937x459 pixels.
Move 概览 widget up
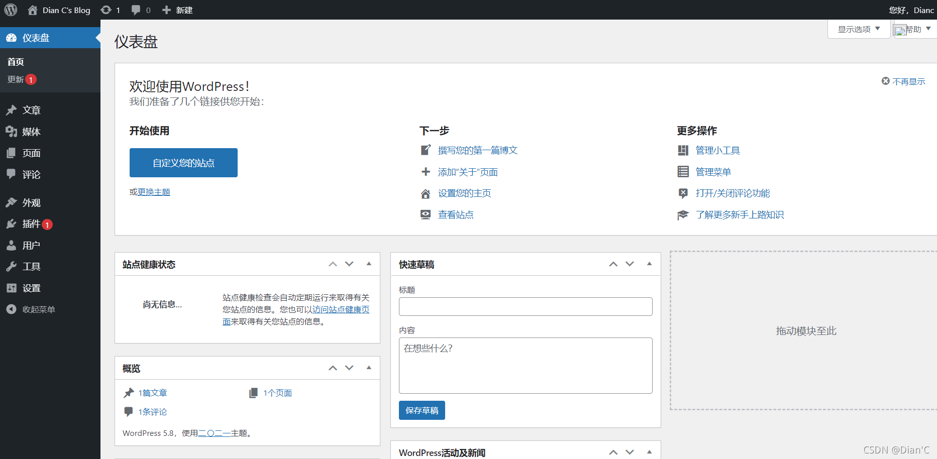pyautogui.click(x=333, y=368)
